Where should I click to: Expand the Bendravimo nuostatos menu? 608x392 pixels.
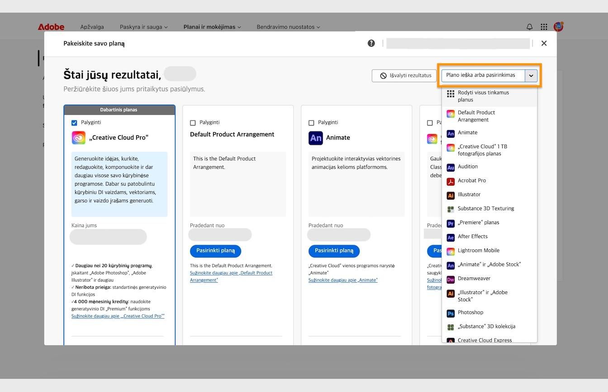click(288, 27)
